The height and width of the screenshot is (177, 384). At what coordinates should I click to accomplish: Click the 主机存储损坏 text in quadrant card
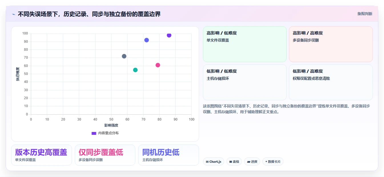click(x=218, y=78)
